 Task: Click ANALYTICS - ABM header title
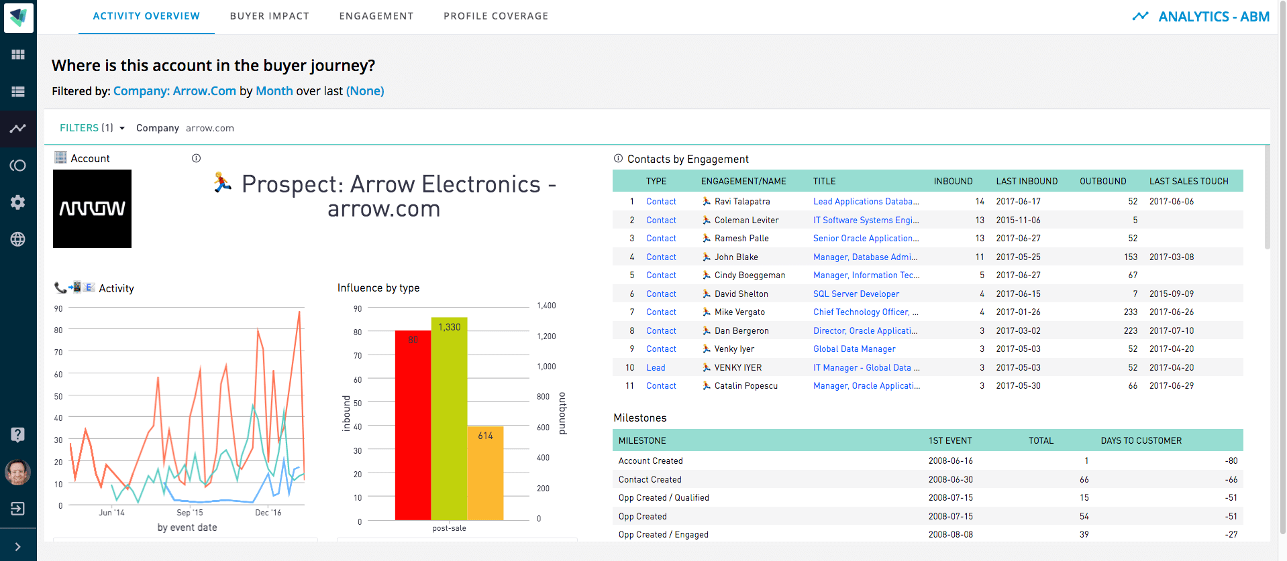[x=1214, y=17]
